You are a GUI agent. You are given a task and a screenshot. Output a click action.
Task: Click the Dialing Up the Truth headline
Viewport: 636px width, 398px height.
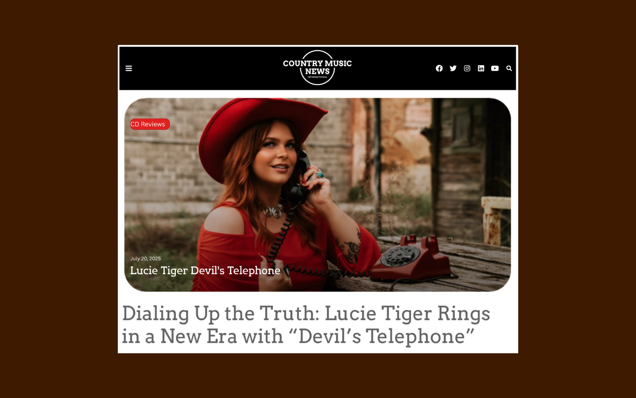[x=306, y=324]
